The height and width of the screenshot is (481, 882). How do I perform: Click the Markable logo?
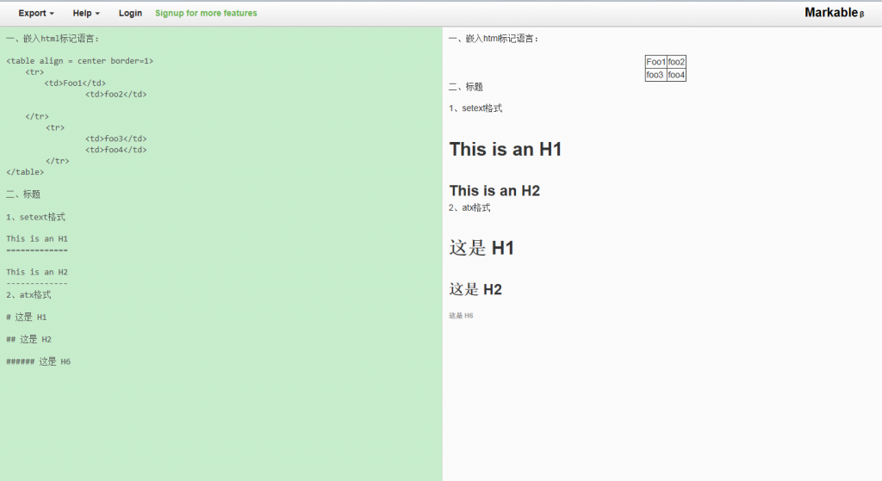(834, 12)
